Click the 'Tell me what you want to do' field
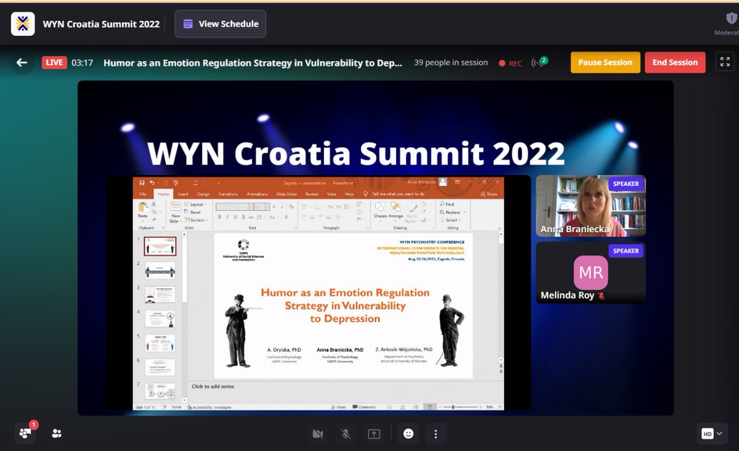This screenshot has height=451, width=739. coord(393,194)
